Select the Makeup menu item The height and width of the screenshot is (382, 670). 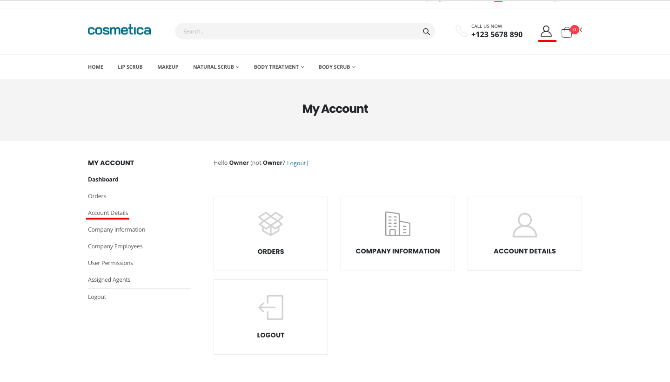168,67
